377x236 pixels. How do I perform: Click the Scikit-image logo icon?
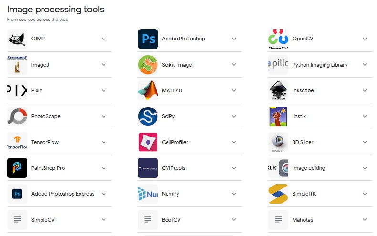point(148,65)
